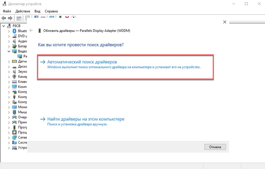Select the Parallels adapter child device icon
Viewport: 265px width, 169px height.
[20, 56]
